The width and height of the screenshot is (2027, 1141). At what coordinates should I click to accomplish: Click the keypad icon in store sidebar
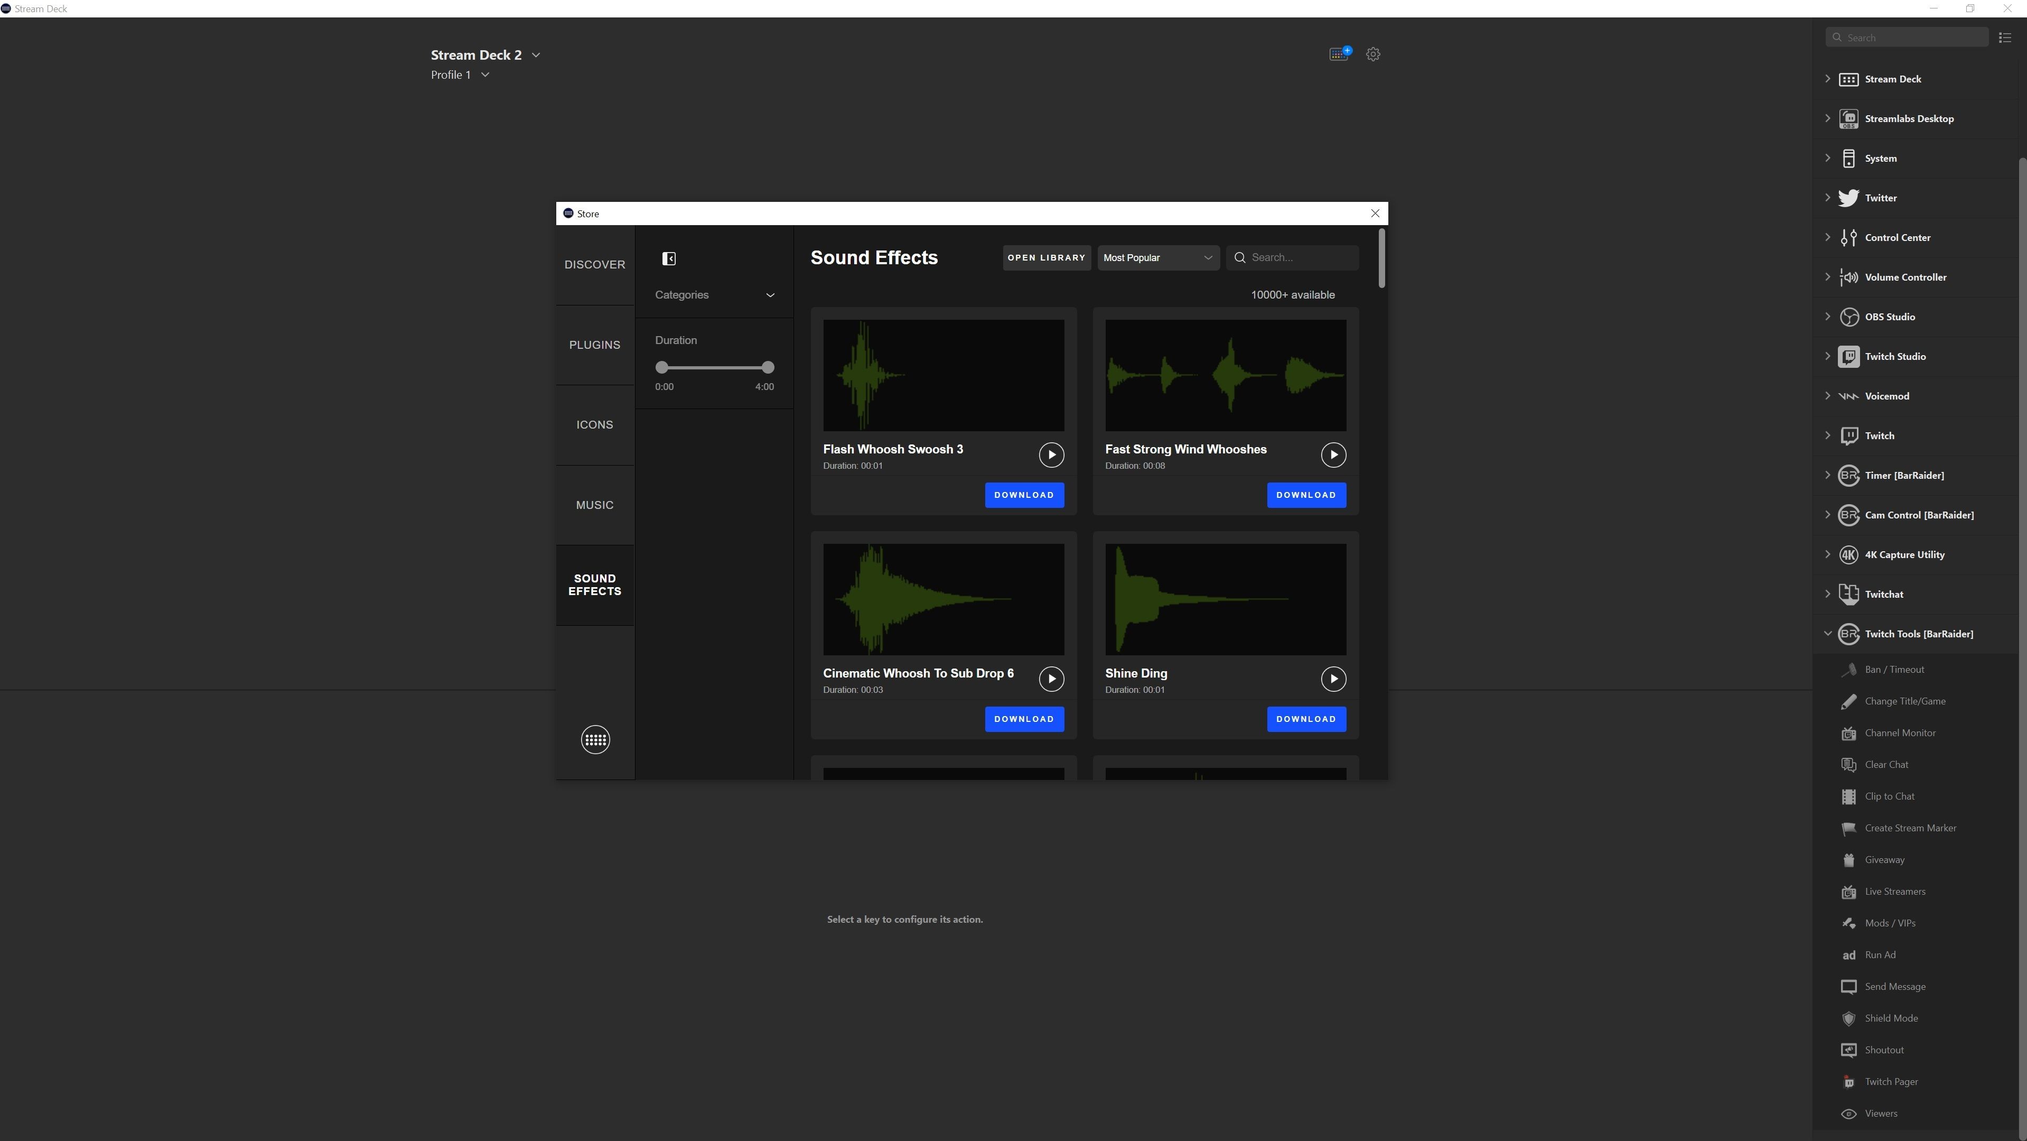tap(595, 739)
